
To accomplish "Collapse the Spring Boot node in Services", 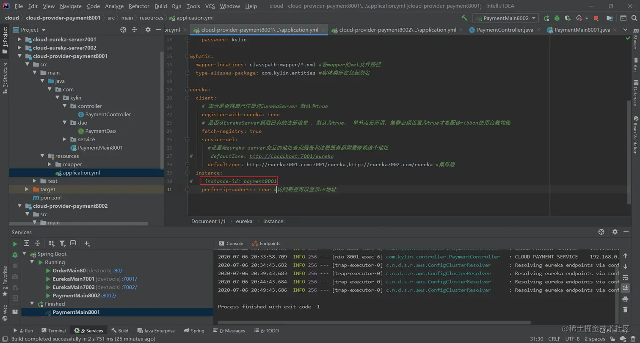I will tap(25, 254).
